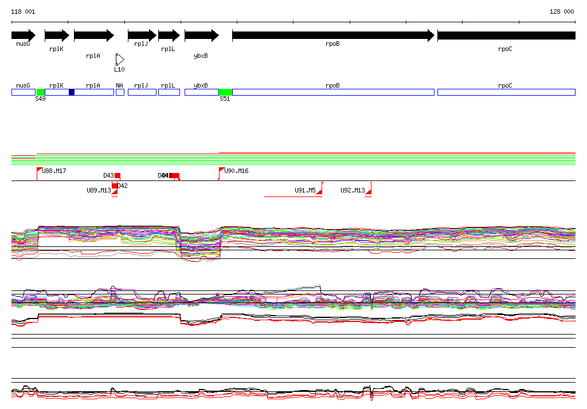
Task: Click the rpoC black gene bar
Action: [506, 36]
